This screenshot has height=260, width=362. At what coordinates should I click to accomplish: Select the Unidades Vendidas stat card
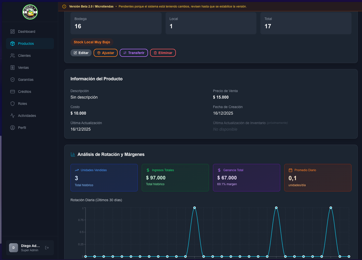[x=104, y=178]
